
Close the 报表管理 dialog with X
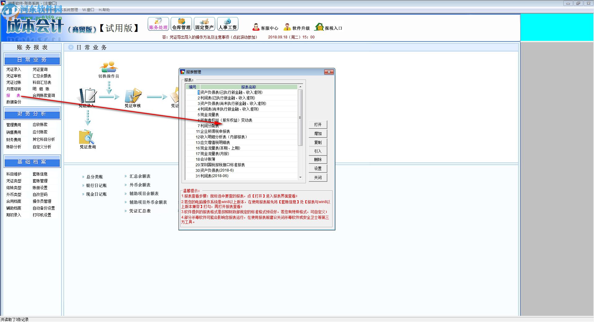coord(329,72)
